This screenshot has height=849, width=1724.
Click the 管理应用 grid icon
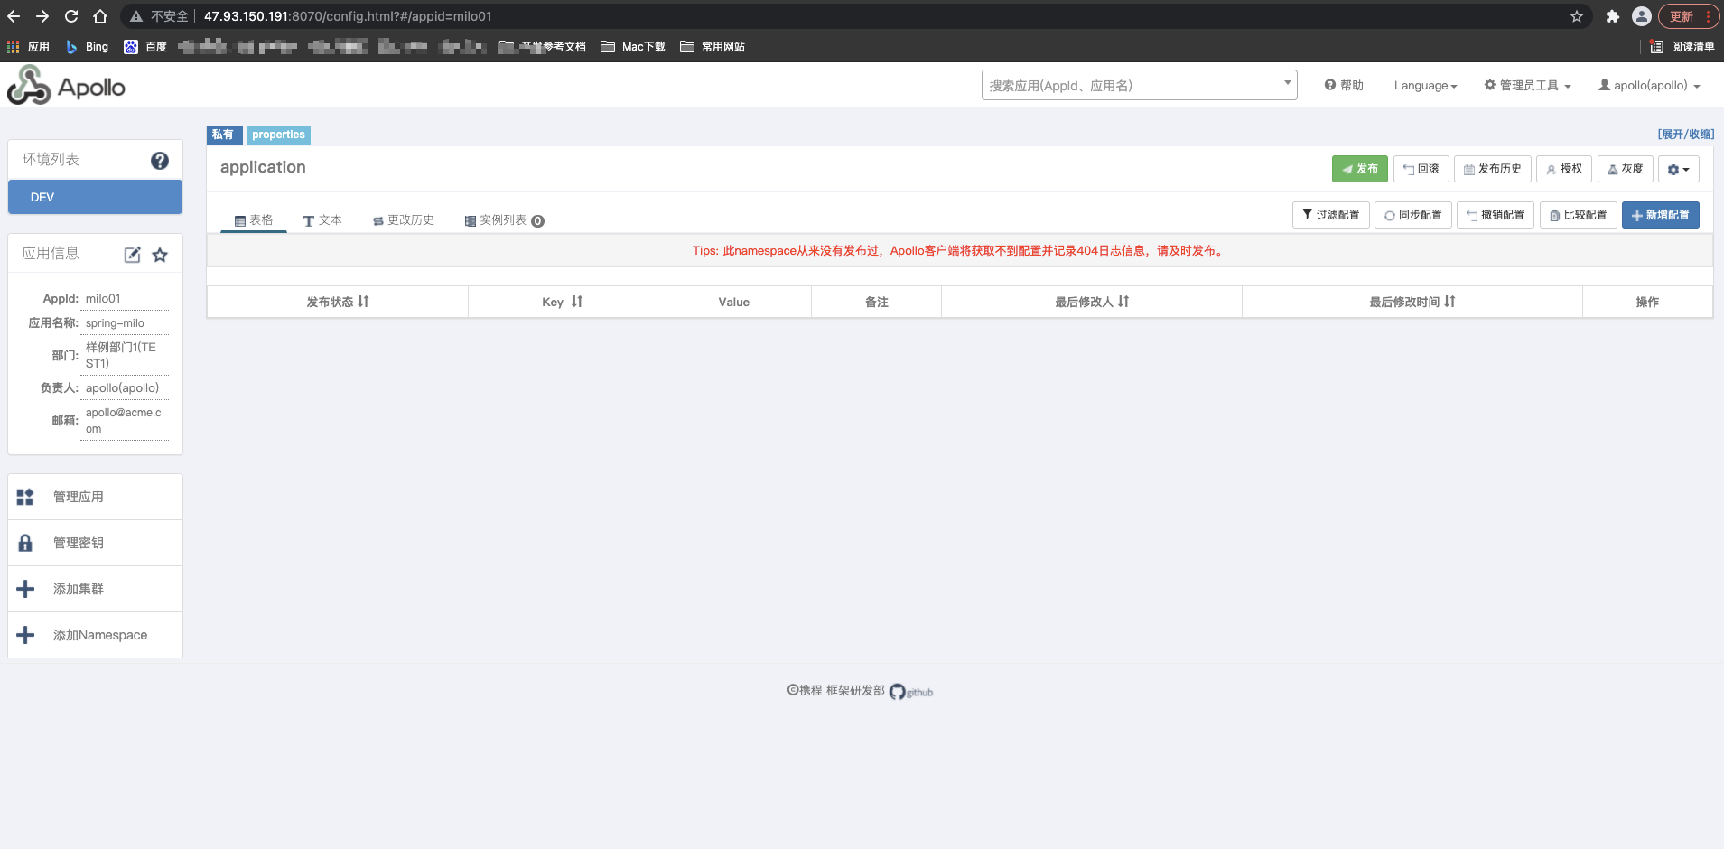point(24,496)
